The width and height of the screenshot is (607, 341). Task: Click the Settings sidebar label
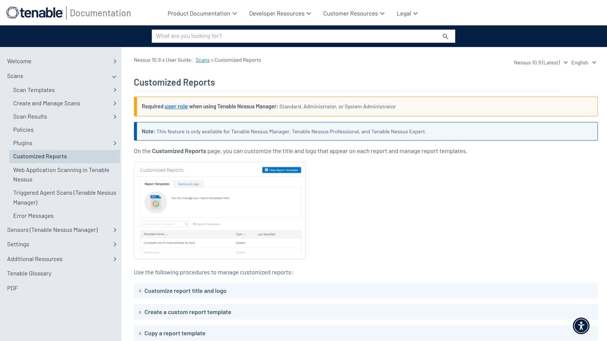(18, 244)
